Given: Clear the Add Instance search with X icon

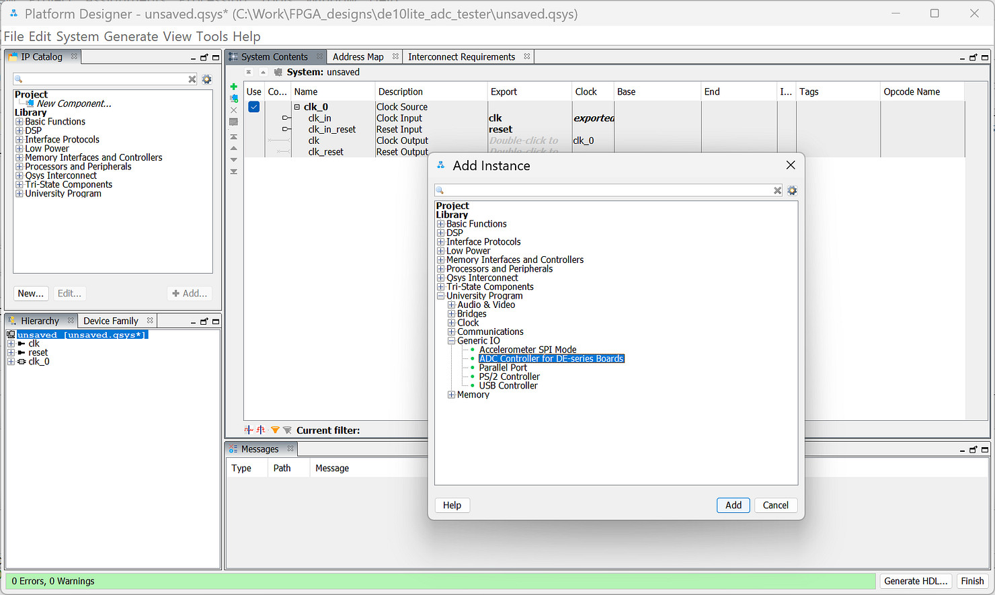Looking at the screenshot, I should 777,191.
